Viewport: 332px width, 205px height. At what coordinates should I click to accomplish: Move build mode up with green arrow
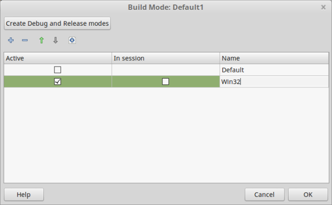41,40
